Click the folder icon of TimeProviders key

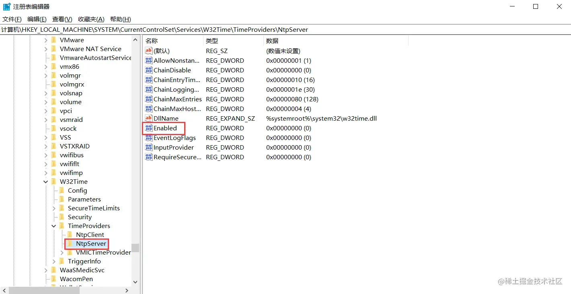[x=62, y=226]
